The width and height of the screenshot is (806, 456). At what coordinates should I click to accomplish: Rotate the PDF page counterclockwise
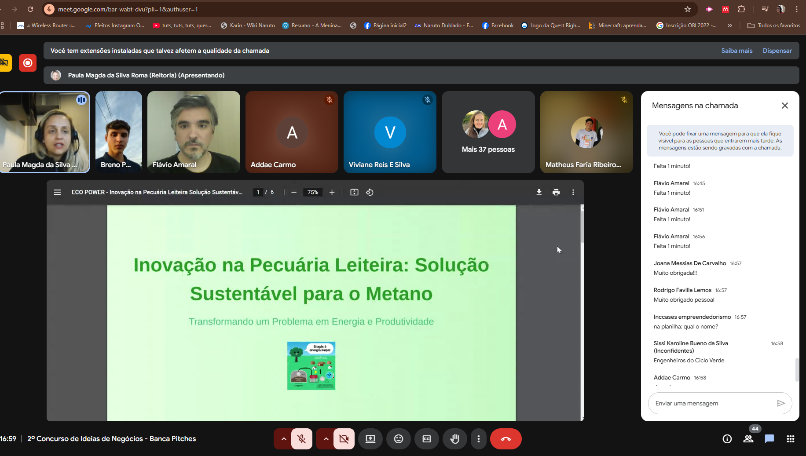370,192
